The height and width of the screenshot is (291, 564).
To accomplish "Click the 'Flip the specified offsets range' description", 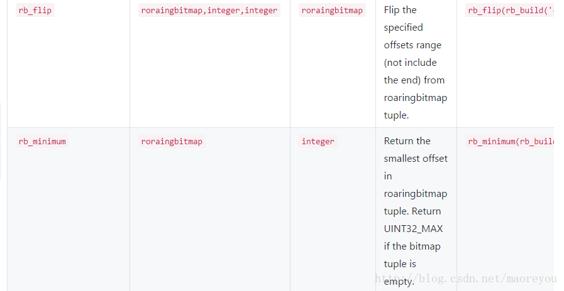I will 412,28.
